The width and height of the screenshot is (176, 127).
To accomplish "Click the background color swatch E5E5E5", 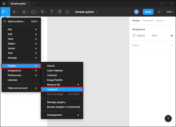I will click(134, 35).
